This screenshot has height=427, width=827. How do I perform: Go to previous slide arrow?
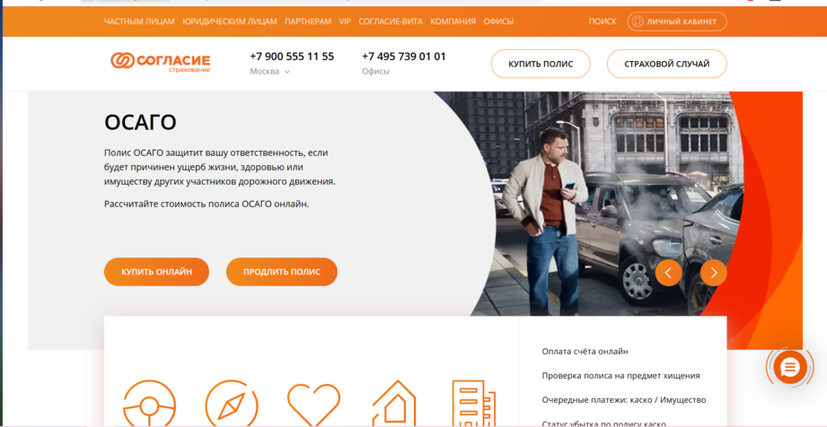click(668, 273)
